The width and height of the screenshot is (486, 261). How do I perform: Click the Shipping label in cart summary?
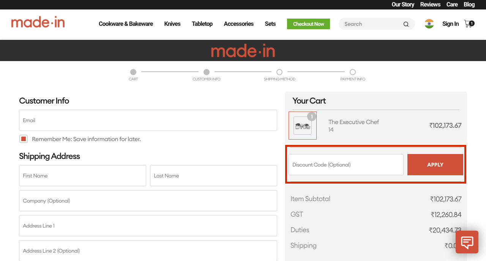click(x=303, y=245)
